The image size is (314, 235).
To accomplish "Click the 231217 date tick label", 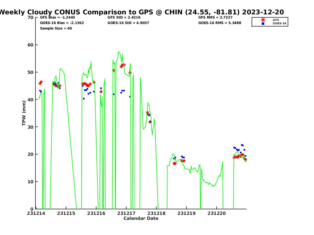I will (126, 213).
